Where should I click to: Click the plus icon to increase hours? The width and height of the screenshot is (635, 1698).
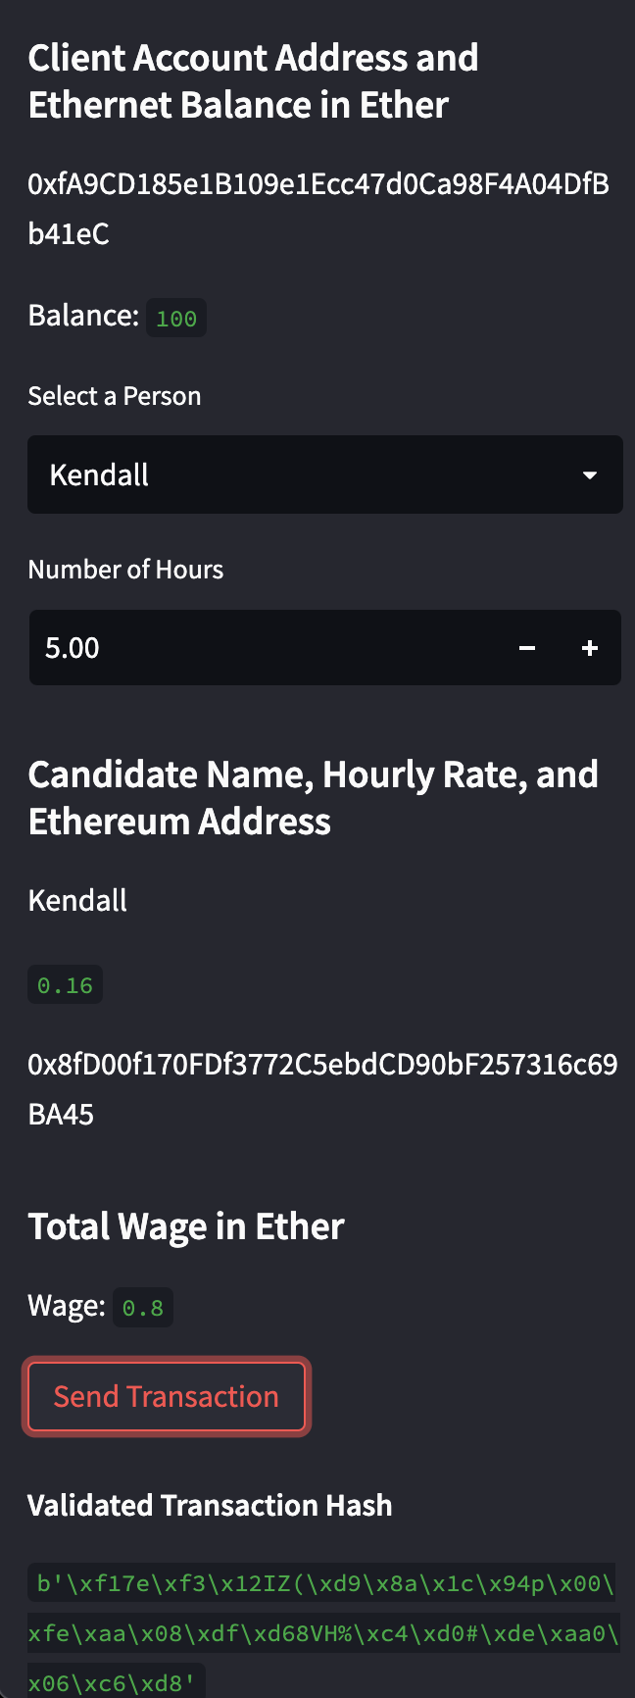point(590,647)
